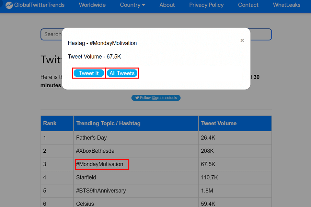This screenshot has height=207, width=311.
Task: Close the hashtag popup with X
Action: coord(242,40)
